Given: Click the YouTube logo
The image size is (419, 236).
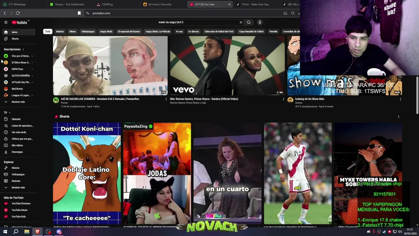Looking at the screenshot, I should 20,22.
